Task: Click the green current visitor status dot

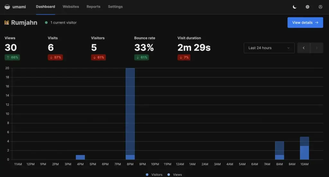Action: click(x=46, y=23)
